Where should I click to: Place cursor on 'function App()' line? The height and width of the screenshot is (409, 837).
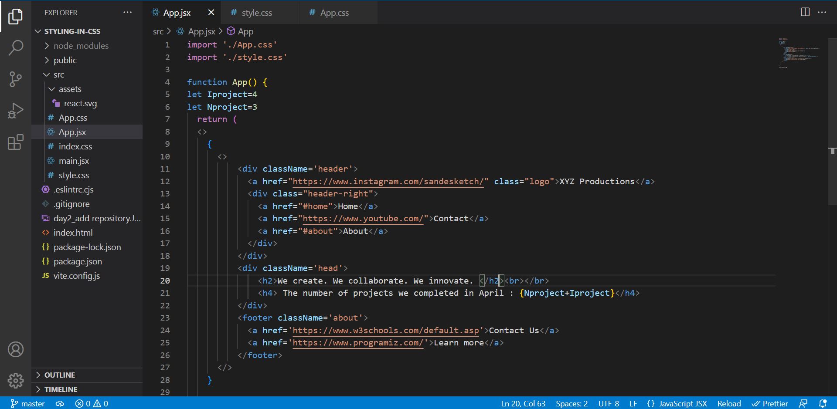[x=227, y=82]
